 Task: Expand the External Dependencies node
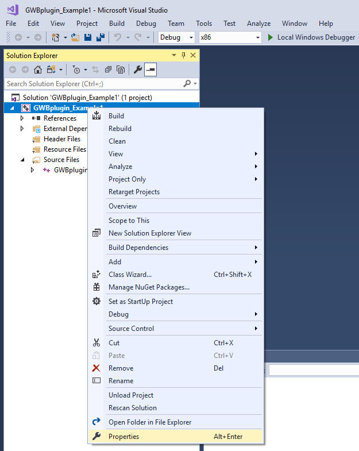22,129
